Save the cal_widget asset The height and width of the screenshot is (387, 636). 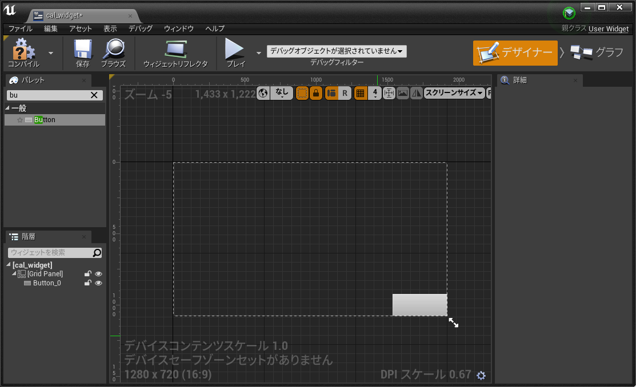(x=83, y=53)
